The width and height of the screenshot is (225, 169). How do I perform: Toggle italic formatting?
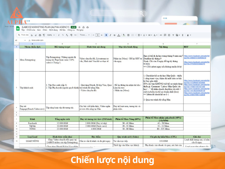pos(110,35)
